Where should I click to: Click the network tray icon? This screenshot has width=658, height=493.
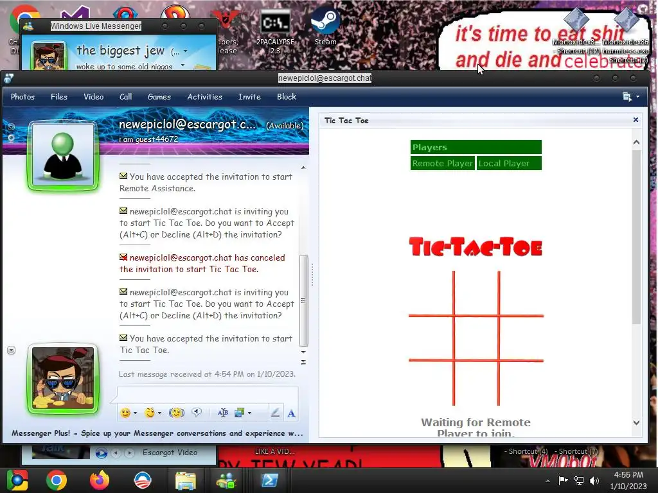579,480
